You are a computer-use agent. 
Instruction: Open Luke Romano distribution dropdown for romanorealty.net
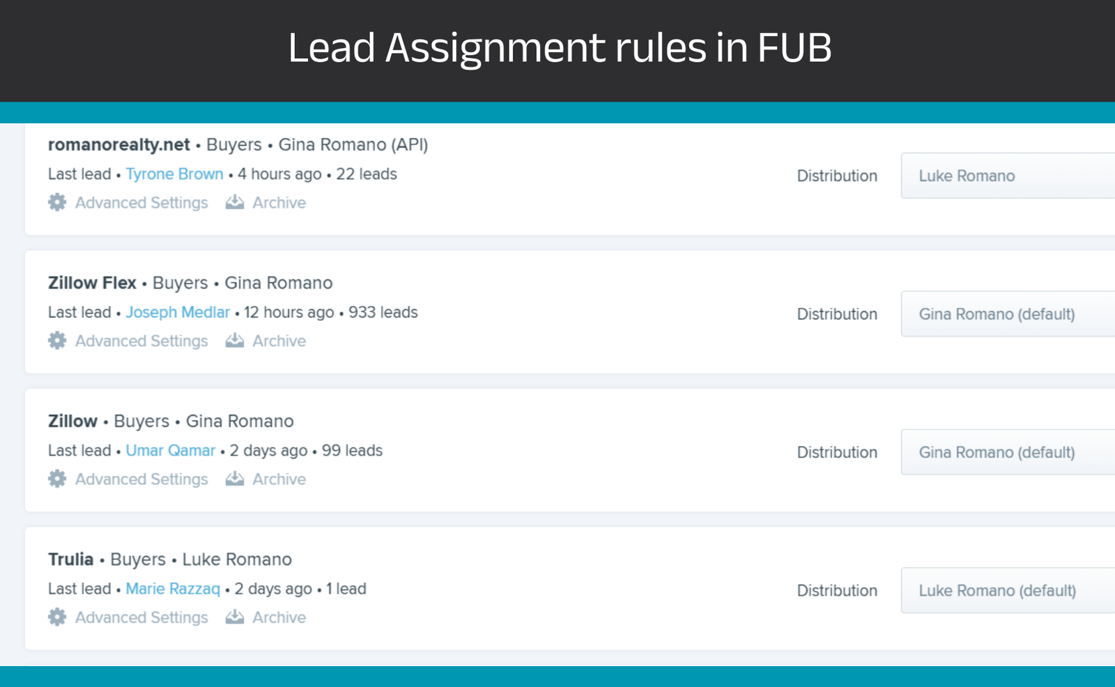(1008, 176)
